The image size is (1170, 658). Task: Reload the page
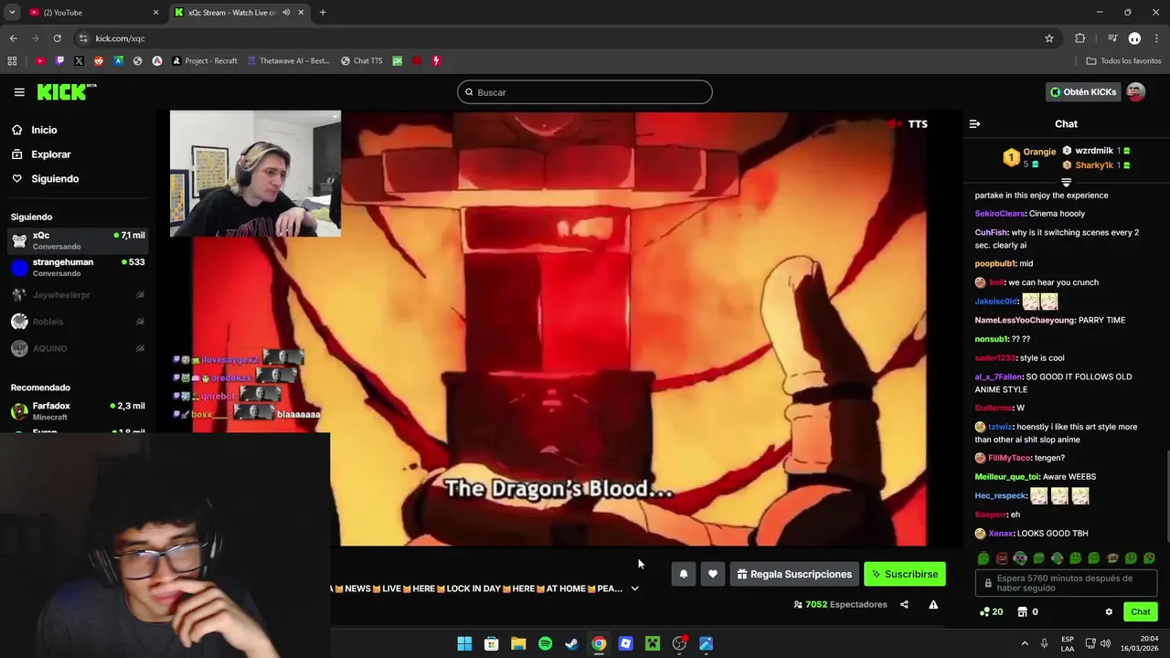coord(57,38)
